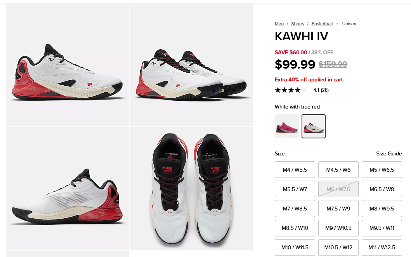Choose size M4.5 / W6
The image size is (411, 257).
tap(338, 170)
